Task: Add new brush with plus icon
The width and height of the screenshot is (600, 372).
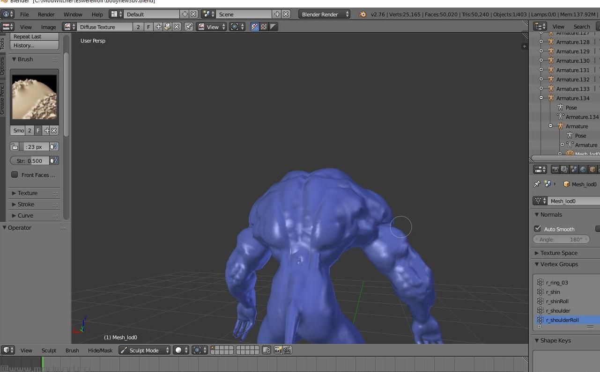Action: click(46, 131)
